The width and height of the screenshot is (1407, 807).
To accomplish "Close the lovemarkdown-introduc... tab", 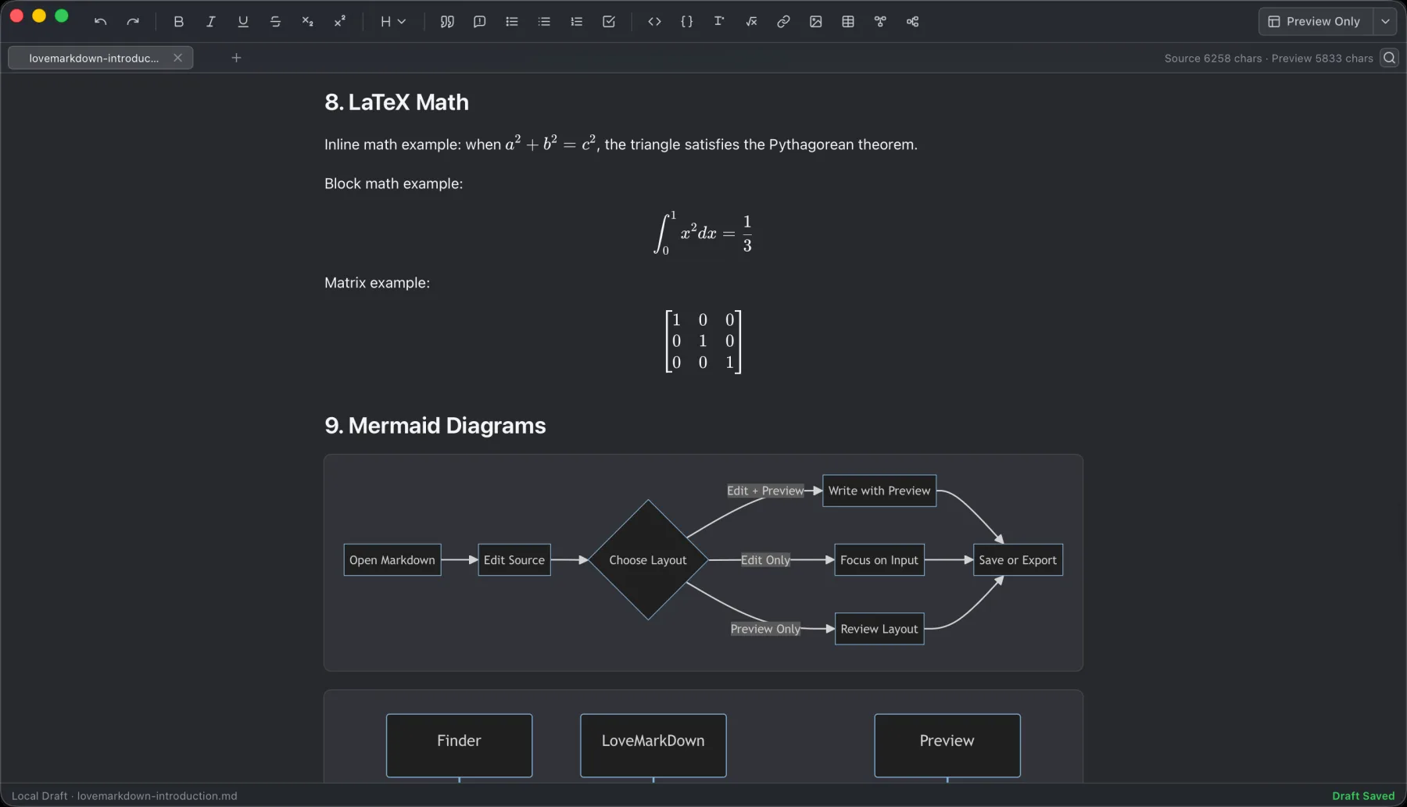I will pos(177,58).
